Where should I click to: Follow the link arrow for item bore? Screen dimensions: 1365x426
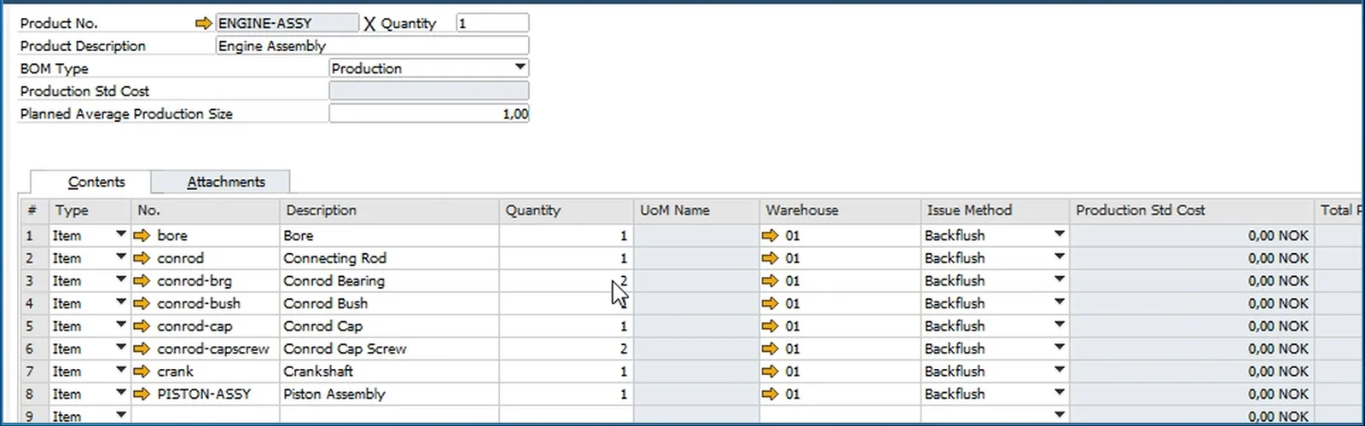coord(142,235)
